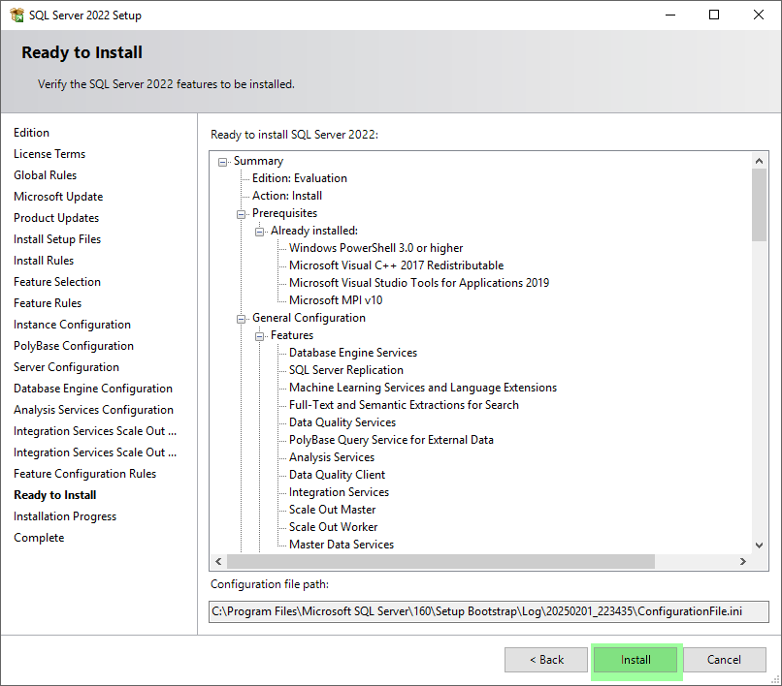This screenshot has height=686, width=782.
Task: Select "Database Engine Services" in the summary tree
Action: (x=353, y=353)
